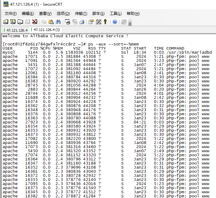The width and height of the screenshot is (216, 198).
Task: Open the 传输(T) menu
Action: tap(81, 14)
